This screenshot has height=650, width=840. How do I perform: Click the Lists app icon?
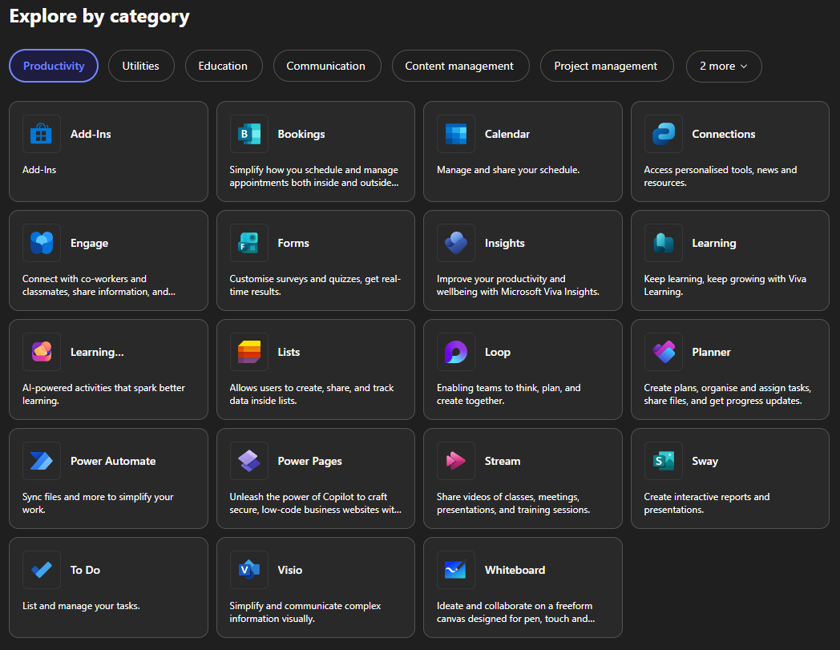pos(248,352)
